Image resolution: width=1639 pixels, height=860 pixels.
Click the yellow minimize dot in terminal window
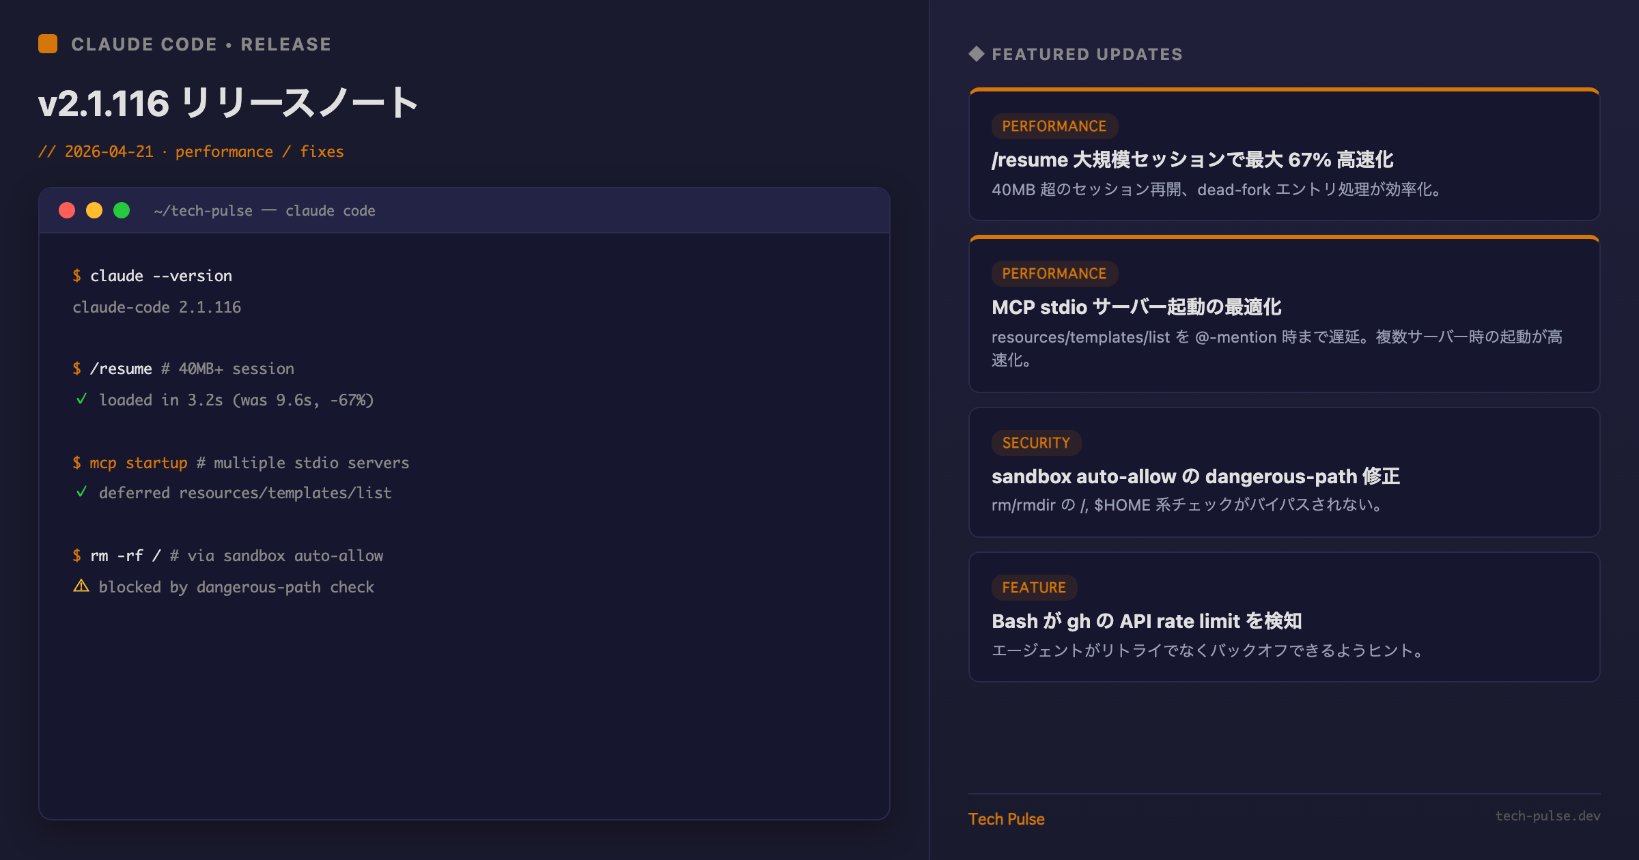click(x=94, y=210)
